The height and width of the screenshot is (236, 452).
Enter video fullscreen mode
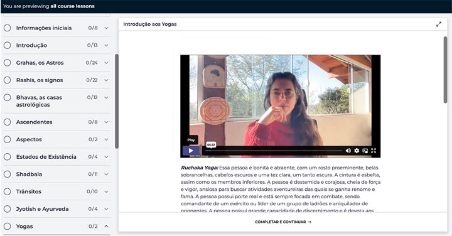click(x=374, y=151)
